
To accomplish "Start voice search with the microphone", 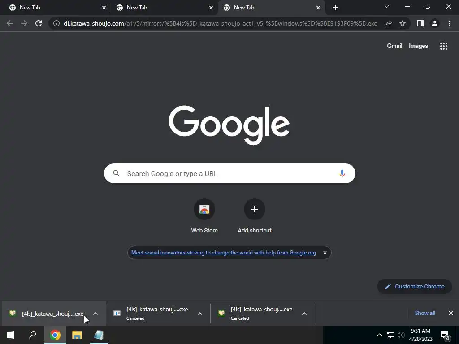I will (342, 173).
